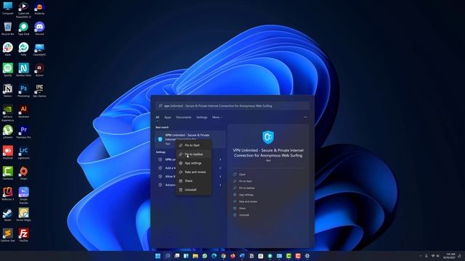Select VPN Unlimited best match result
This screenshot has height=261, width=465.
[x=190, y=139]
